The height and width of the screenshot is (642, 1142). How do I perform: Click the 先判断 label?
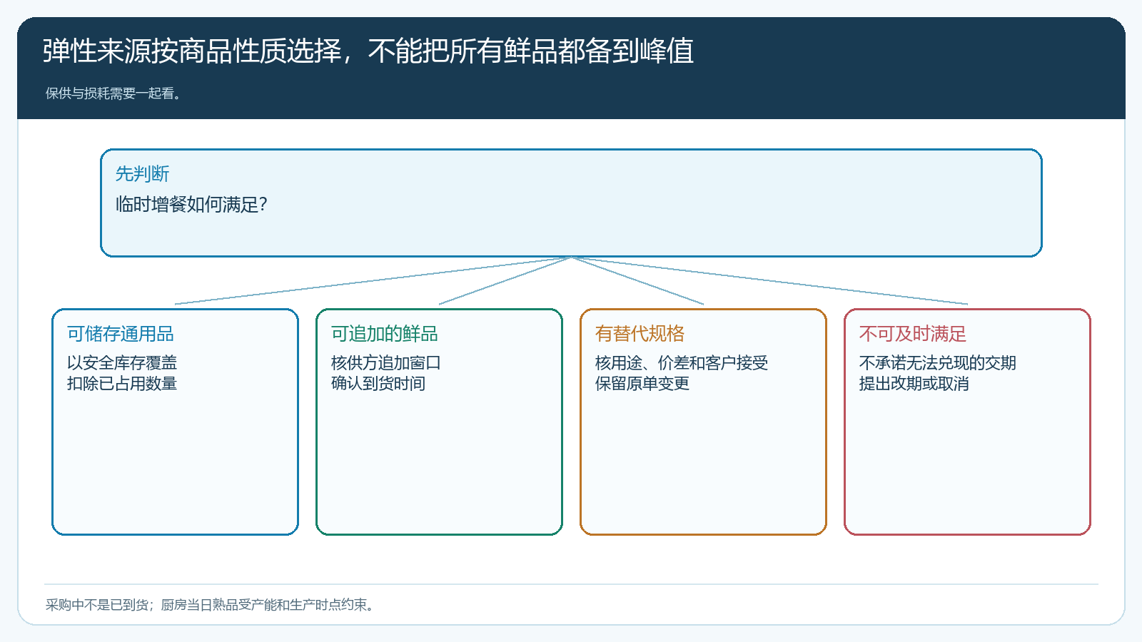(x=142, y=173)
